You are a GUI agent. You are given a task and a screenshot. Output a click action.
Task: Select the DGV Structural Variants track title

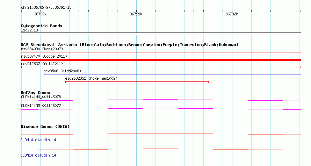pos(130,45)
